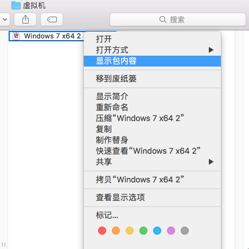This screenshot has width=249, height=249.
Task: Expand the 打开方式 submenu arrow
Action: pos(211,50)
